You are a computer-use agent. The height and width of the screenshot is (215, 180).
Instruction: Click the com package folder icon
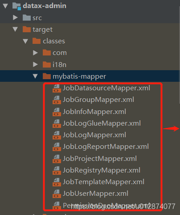click(47, 52)
